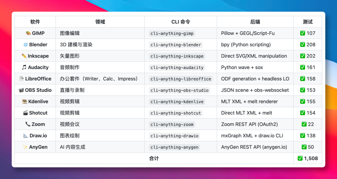
Task: Click the 后端 column header
Action: 255,22
